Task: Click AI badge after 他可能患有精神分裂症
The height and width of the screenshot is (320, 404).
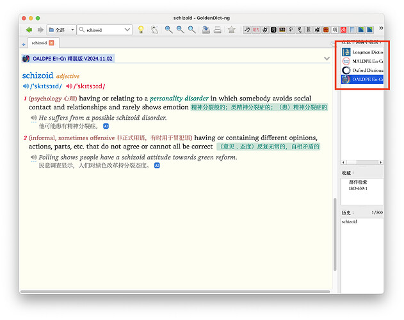Action: (106, 126)
